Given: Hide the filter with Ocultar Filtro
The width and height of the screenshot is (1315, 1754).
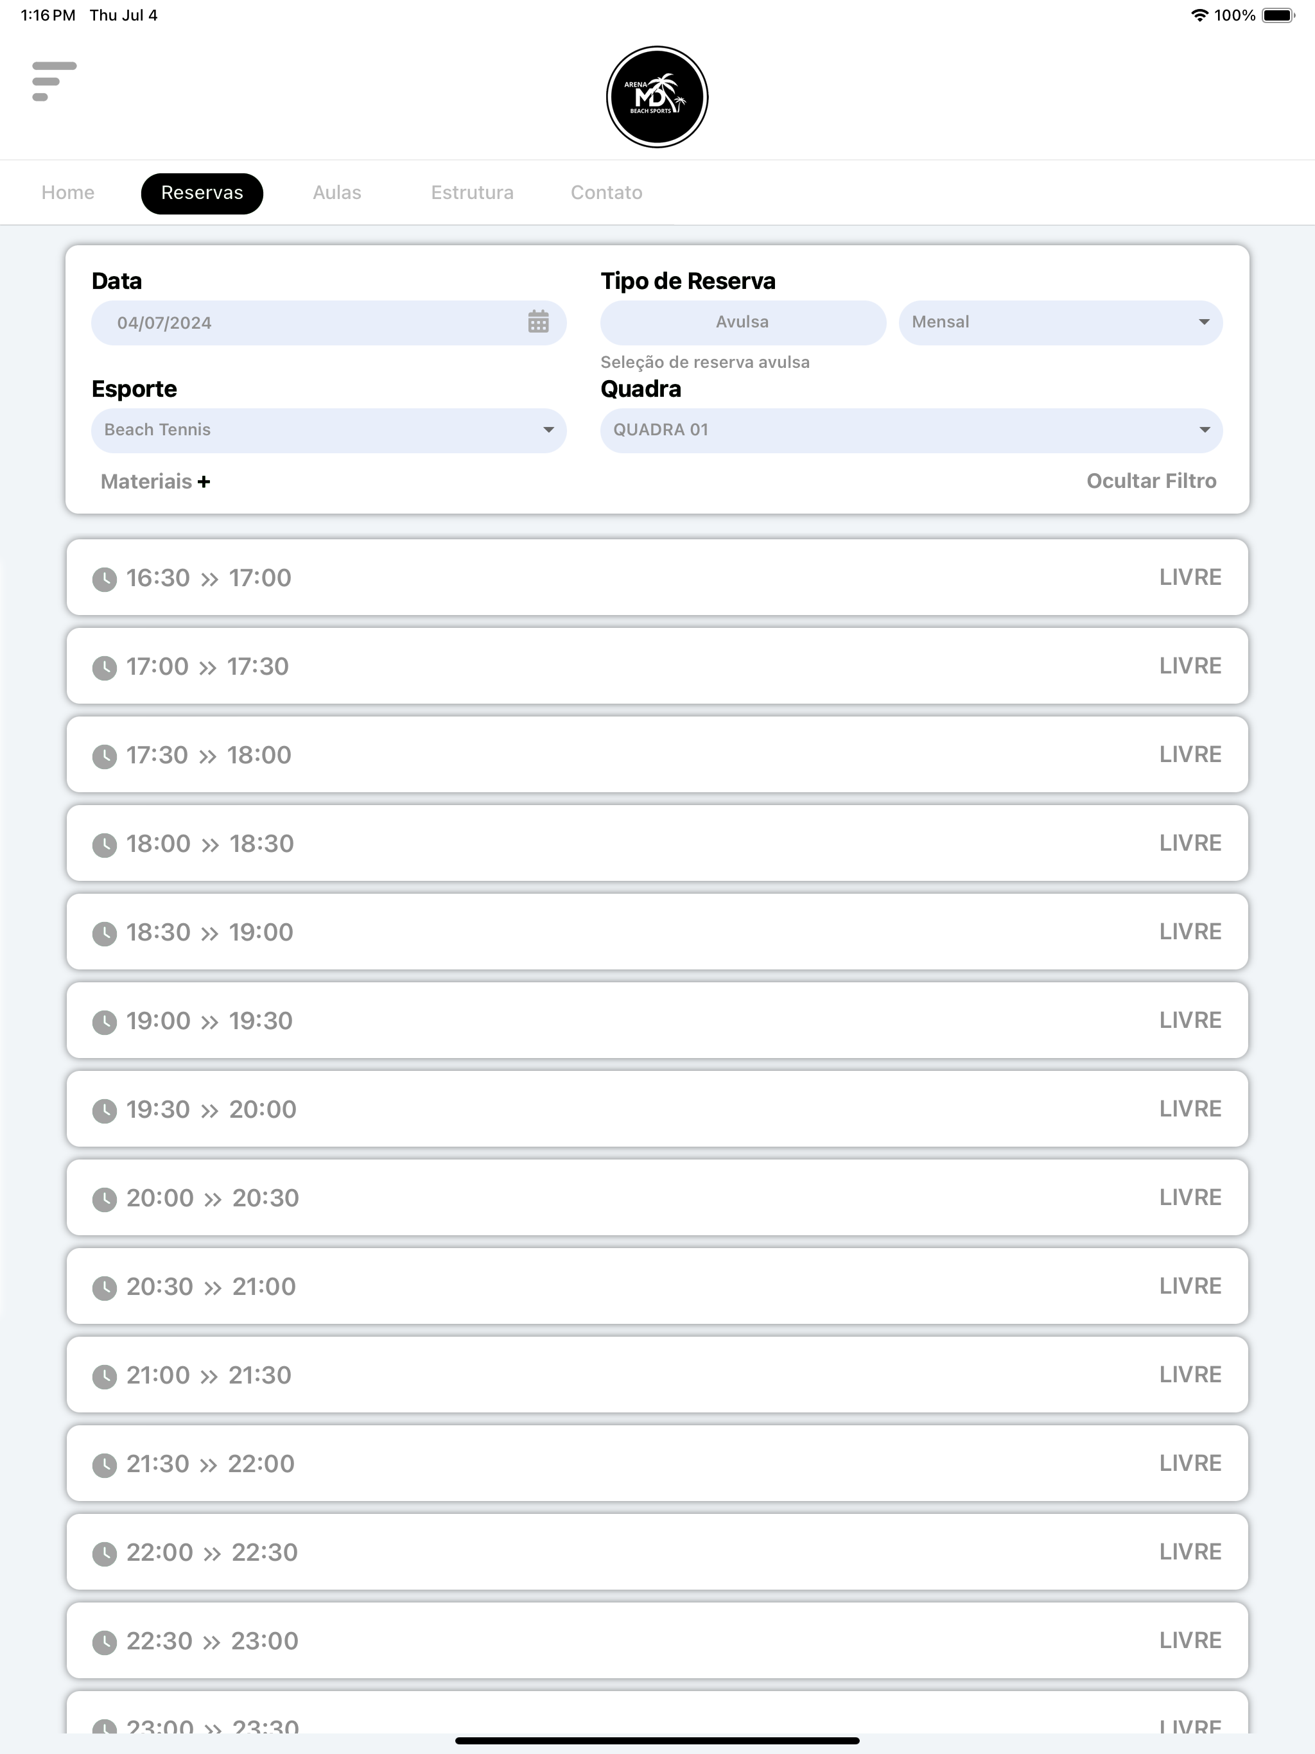Looking at the screenshot, I should [x=1151, y=480].
